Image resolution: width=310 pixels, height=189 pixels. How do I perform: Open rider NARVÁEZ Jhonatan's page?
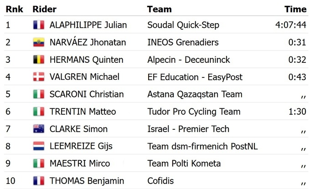(88, 42)
